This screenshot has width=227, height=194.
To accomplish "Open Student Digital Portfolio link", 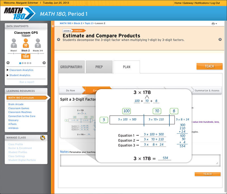I will (22, 160).
